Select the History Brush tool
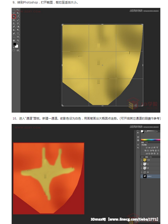The height and width of the screenshot is (224, 168). click(18, 23)
